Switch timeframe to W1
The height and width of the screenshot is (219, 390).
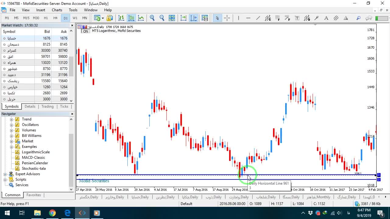coord(75,18)
